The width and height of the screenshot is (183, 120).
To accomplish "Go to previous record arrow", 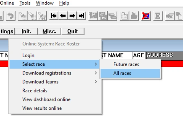I will (x=63, y=16).
